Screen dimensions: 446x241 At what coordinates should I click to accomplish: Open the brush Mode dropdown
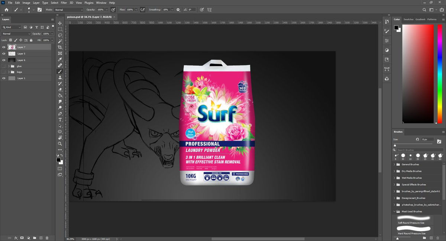(x=69, y=10)
